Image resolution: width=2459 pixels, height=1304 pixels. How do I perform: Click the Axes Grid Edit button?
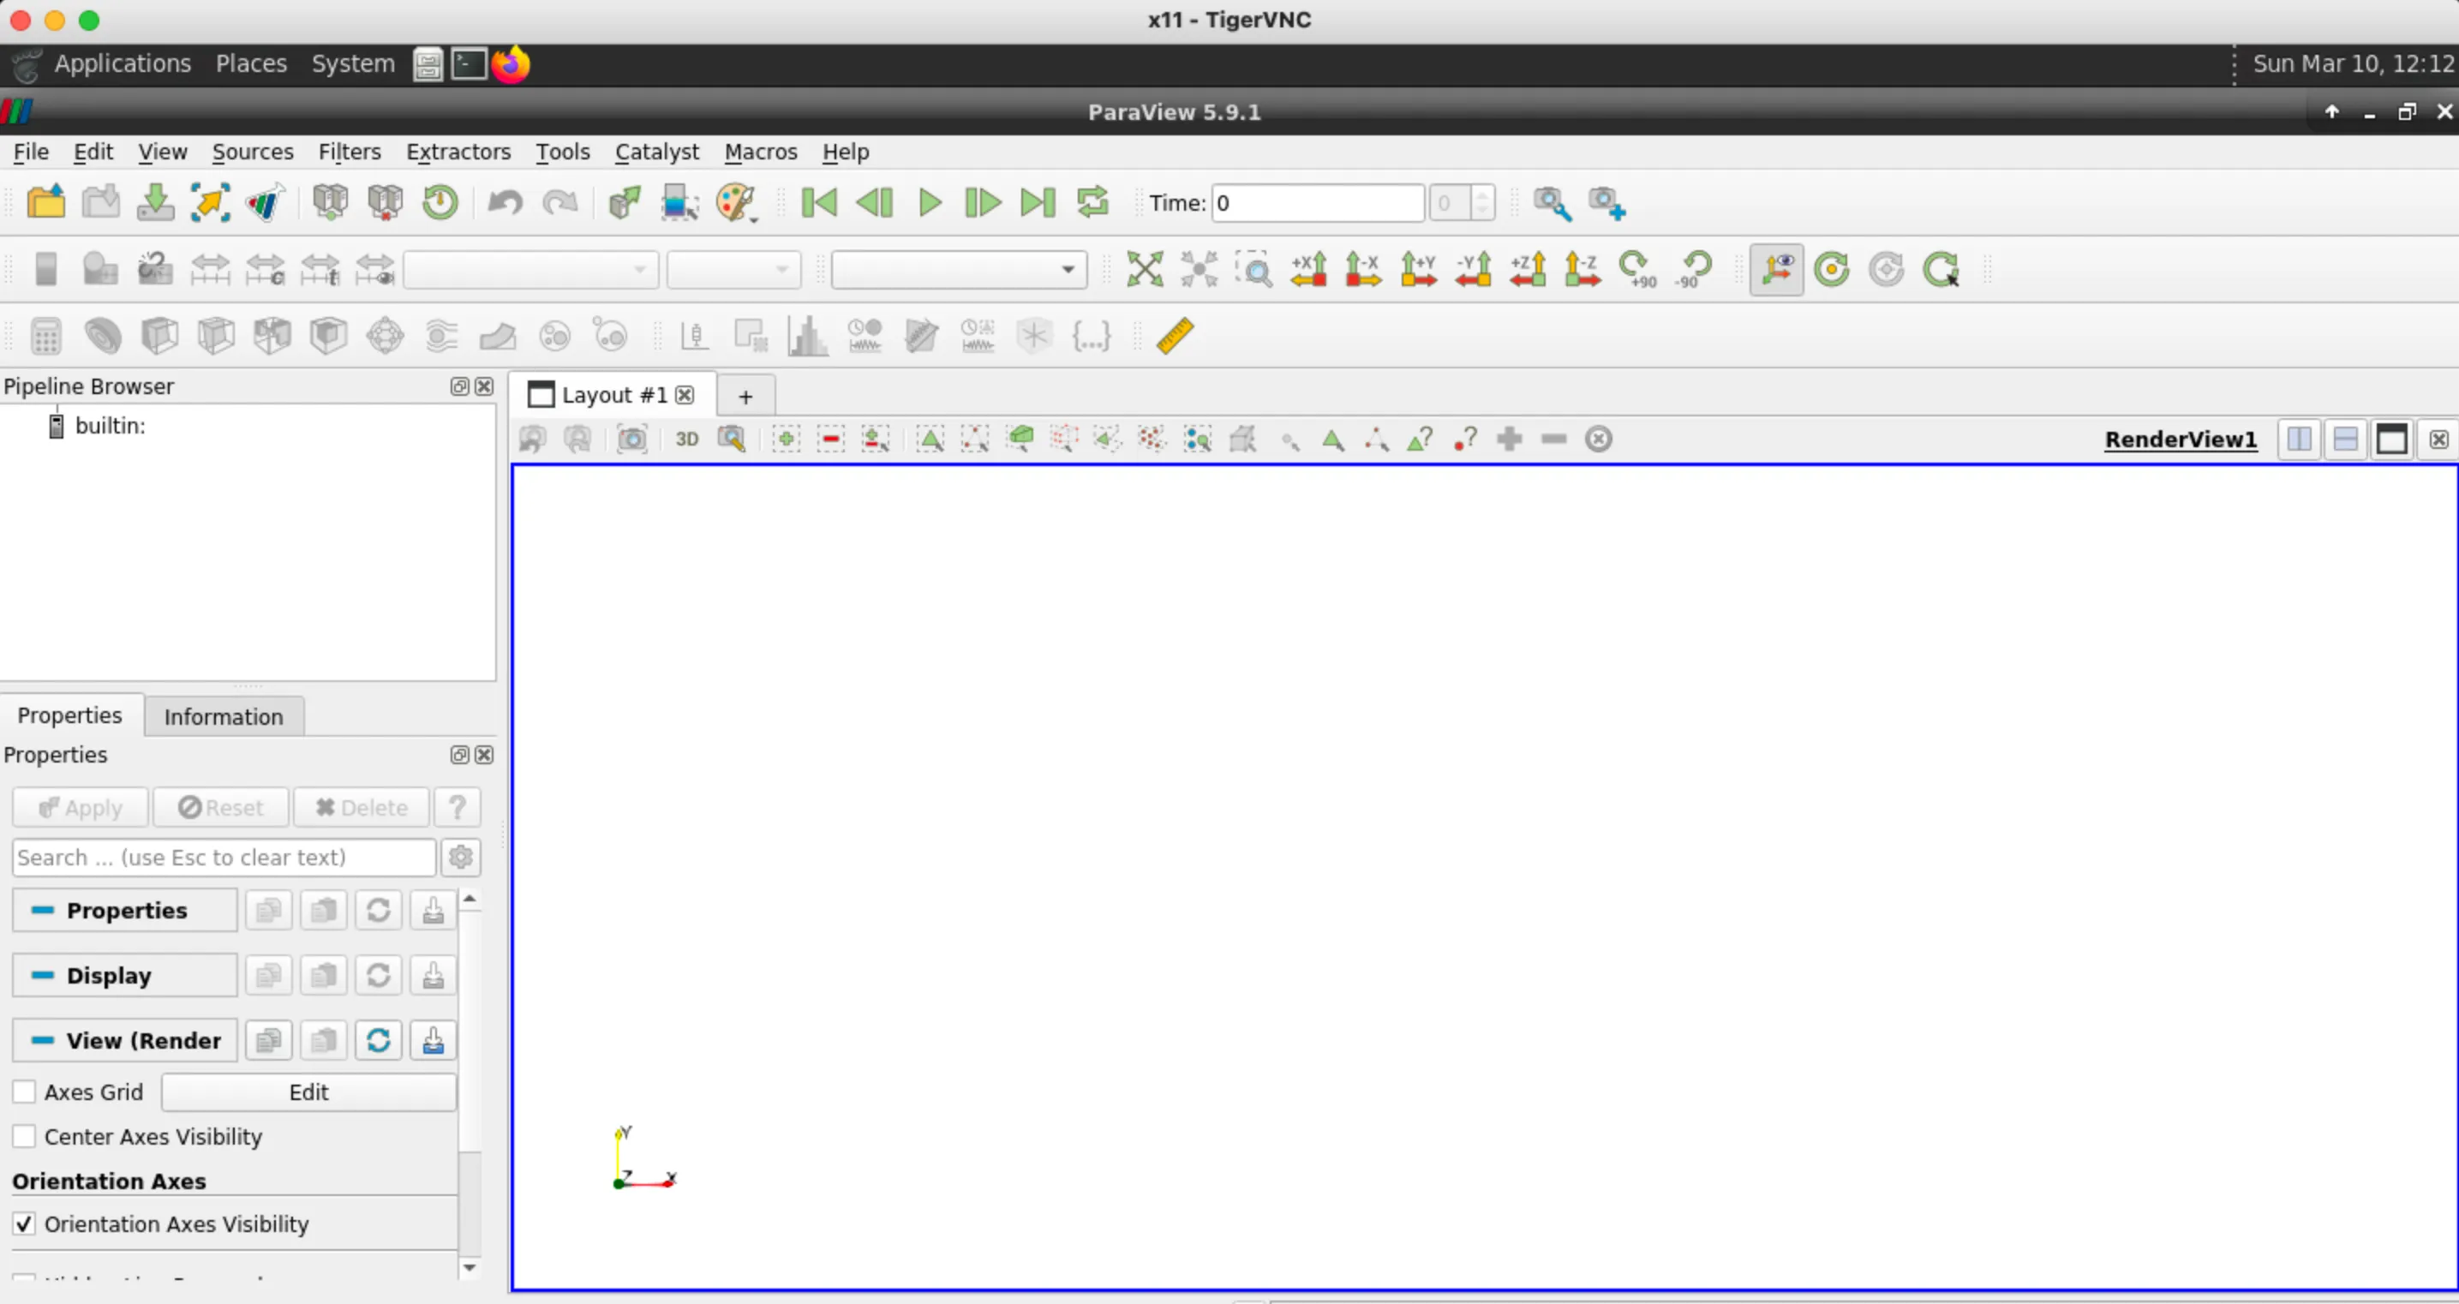click(308, 1092)
